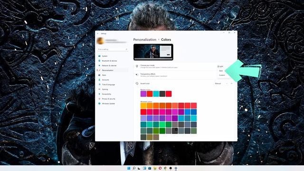Click the Find a setting search box
This screenshot has height=171, width=304.
coord(113,49)
